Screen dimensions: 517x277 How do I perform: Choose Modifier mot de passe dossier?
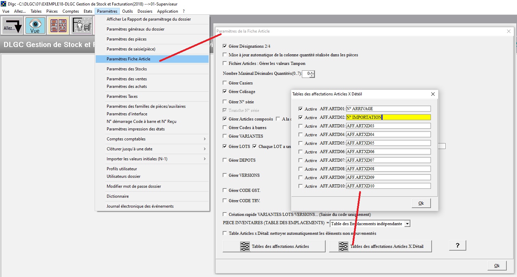pyautogui.click(x=152, y=186)
